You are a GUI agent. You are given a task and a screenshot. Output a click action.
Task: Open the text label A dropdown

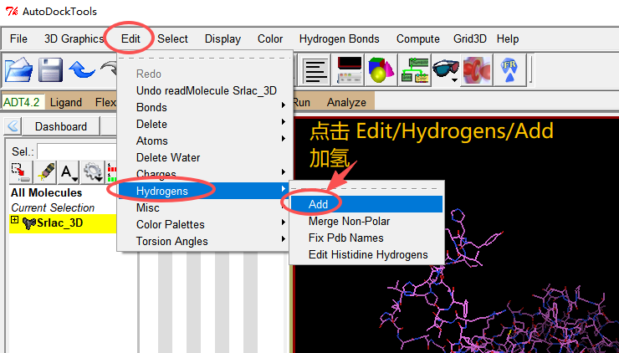(69, 172)
